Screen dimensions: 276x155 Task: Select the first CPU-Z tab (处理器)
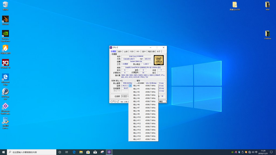(113, 51)
